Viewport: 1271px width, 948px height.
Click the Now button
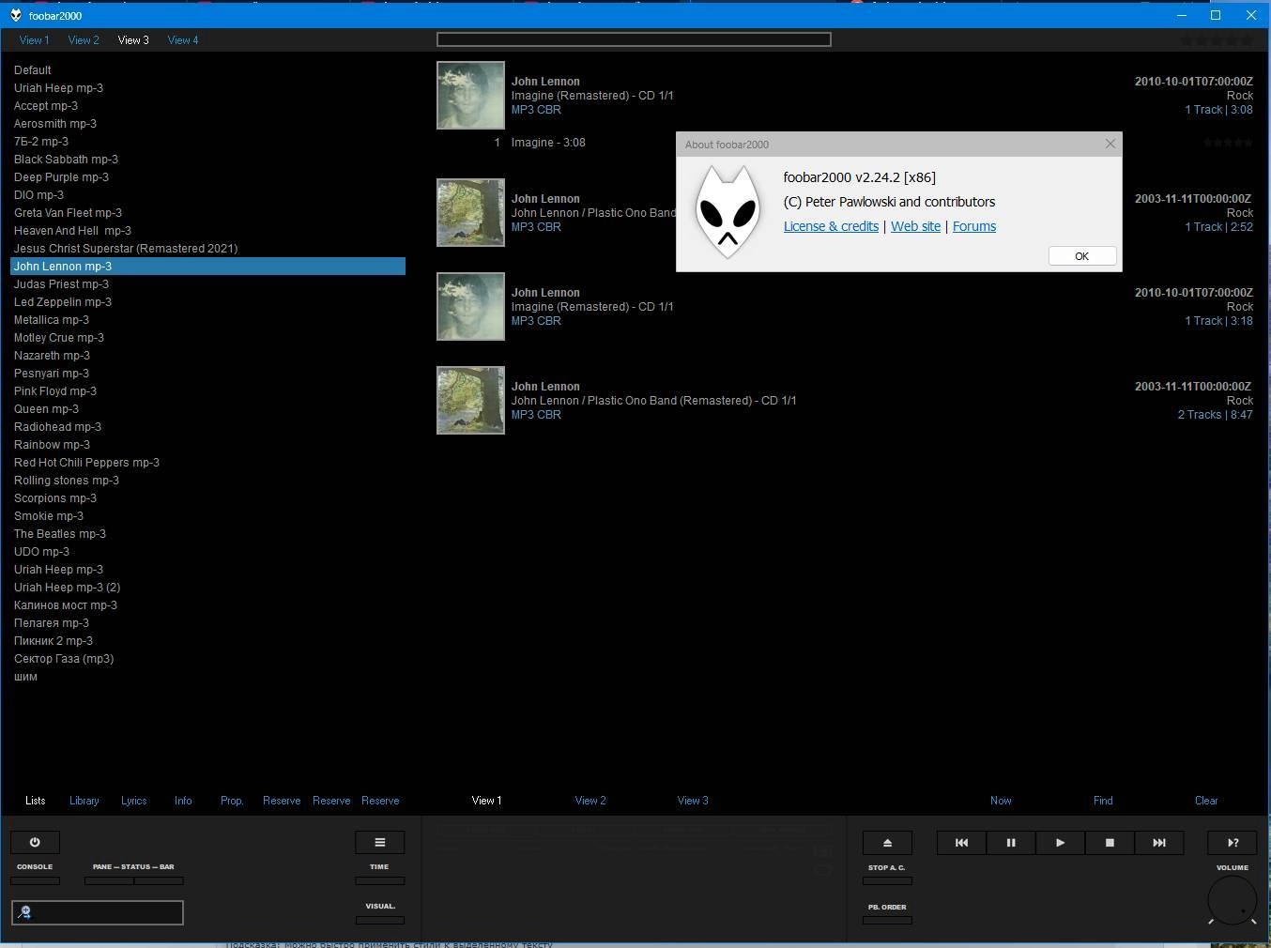coord(1001,801)
